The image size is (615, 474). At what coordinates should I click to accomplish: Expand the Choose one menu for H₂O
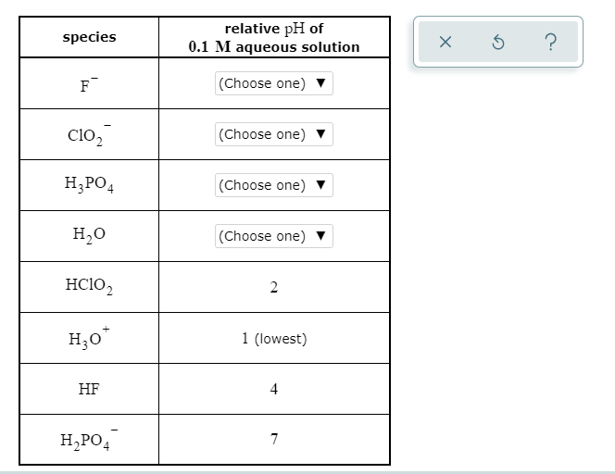(x=274, y=236)
